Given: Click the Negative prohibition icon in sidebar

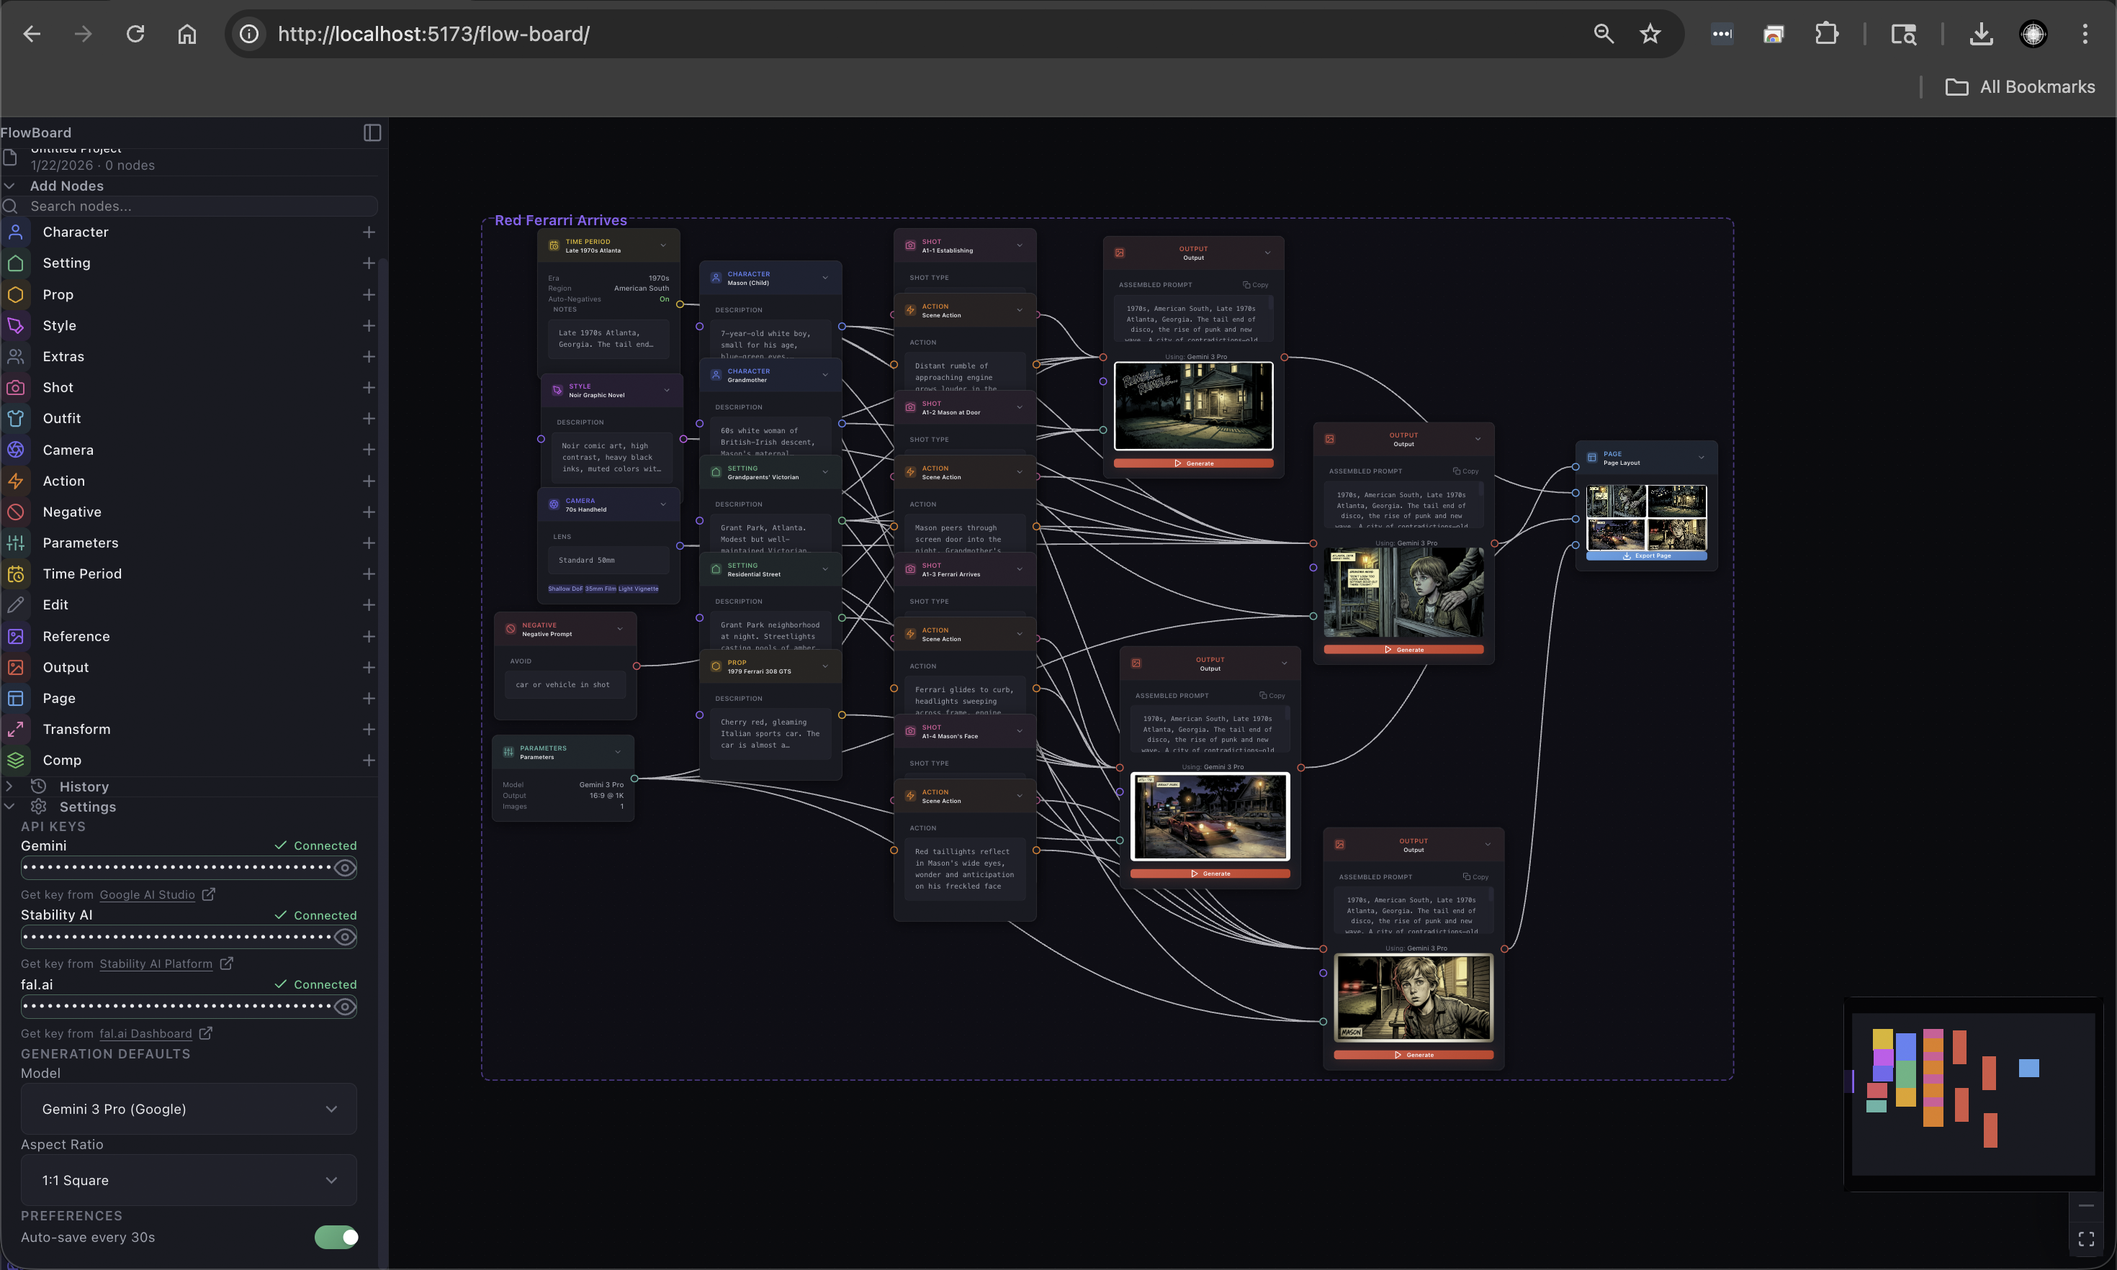Looking at the screenshot, I should point(15,512).
